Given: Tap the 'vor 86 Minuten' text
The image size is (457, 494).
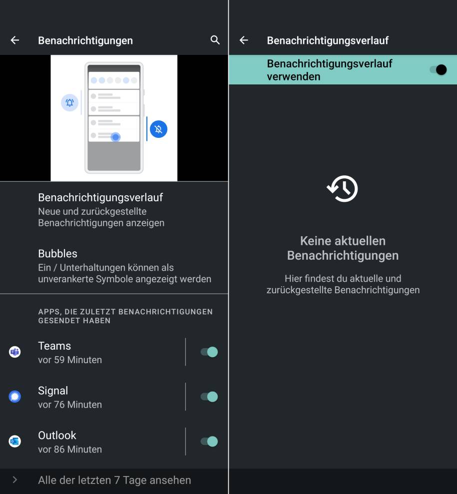Looking at the screenshot, I should coord(70,449).
